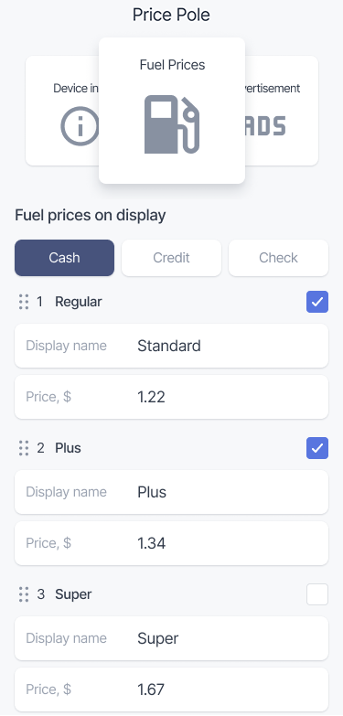Select the ADS advertisement icon
Screen dimensions: 343x716
tap(266, 126)
